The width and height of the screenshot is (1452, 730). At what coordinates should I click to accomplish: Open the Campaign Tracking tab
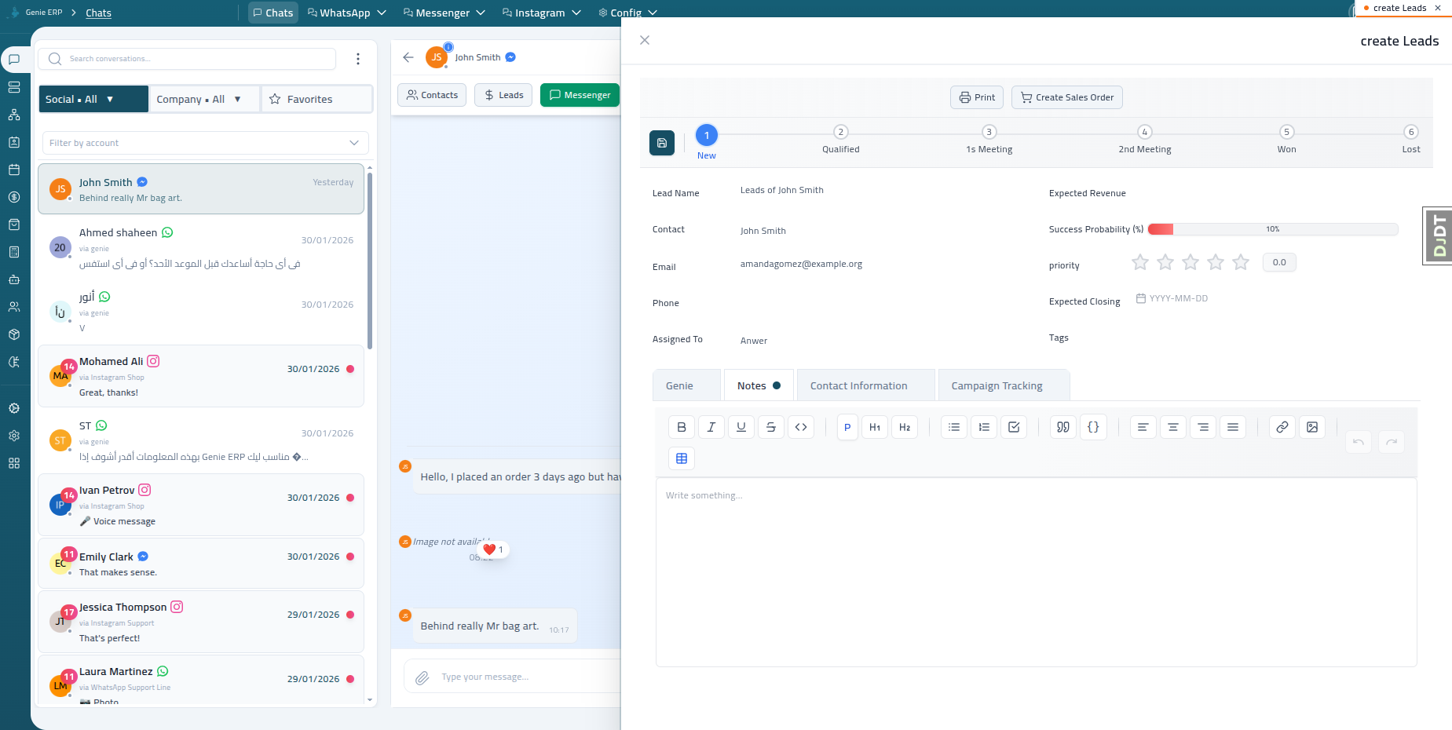(997, 385)
